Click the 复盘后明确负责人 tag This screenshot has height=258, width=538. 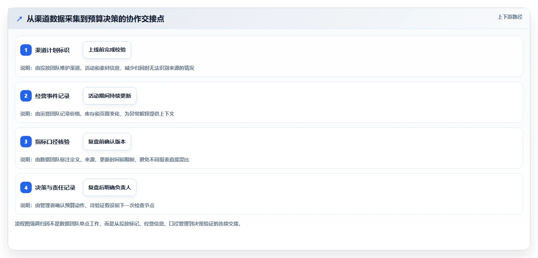pyautogui.click(x=110, y=187)
